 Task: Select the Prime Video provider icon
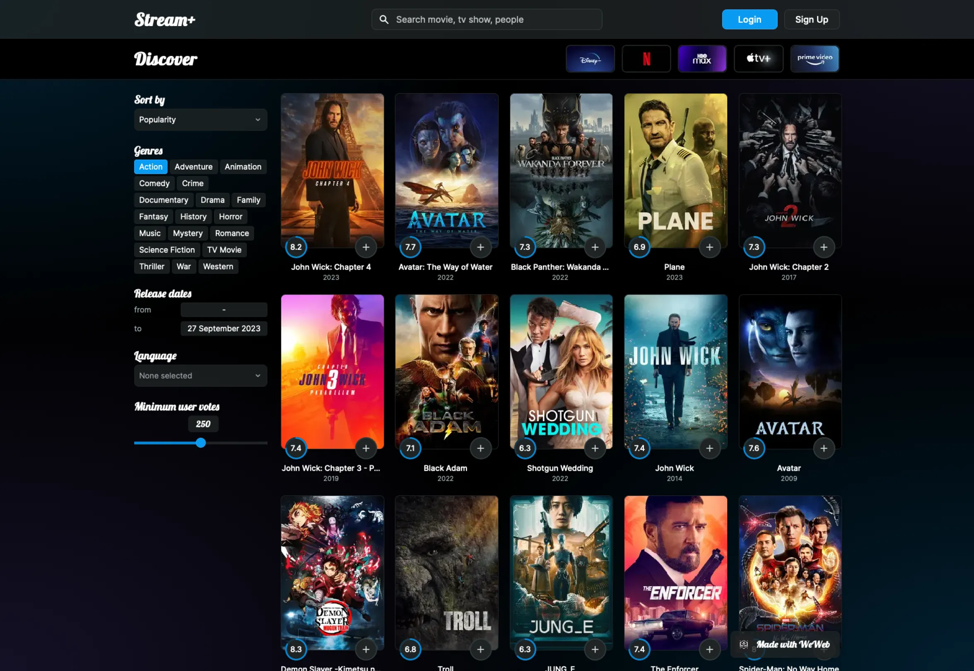tap(815, 59)
